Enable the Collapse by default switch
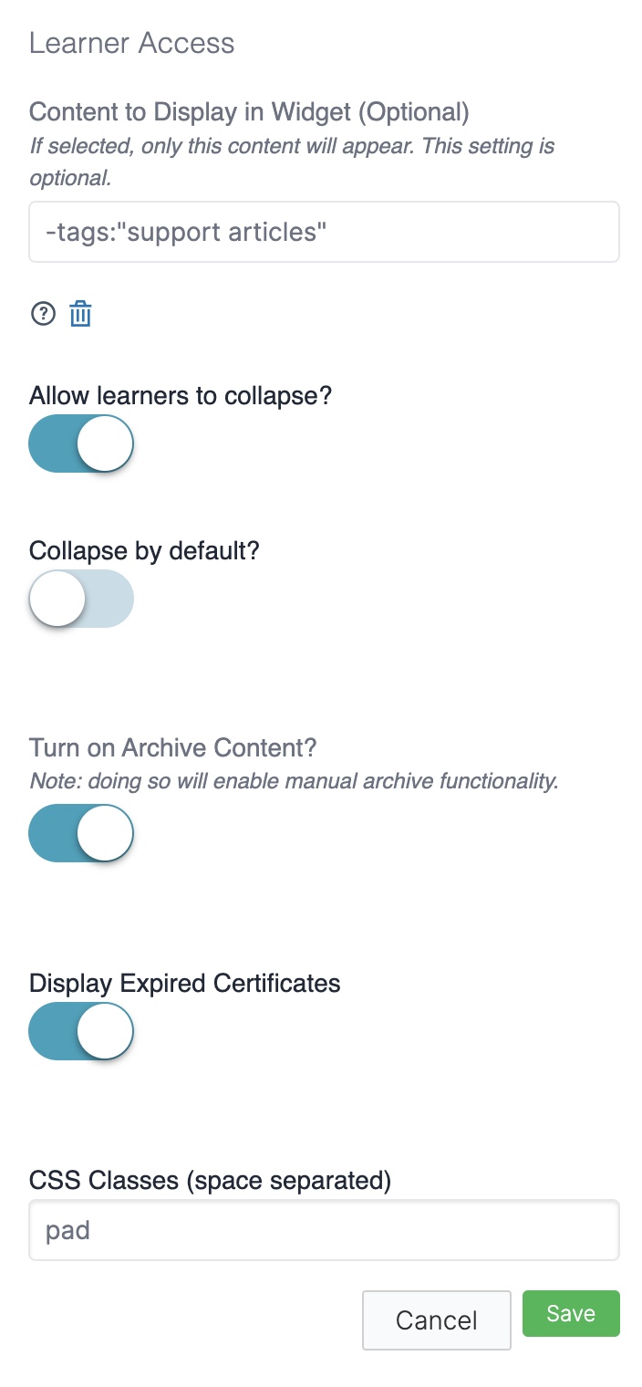This screenshot has height=1387, width=642. pyautogui.click(x=81, y=599)
